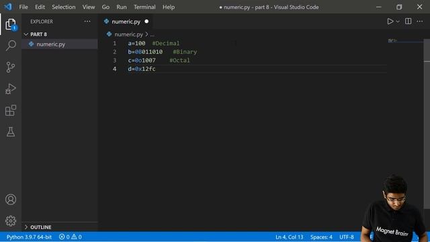Image resolution: width=430 pixels, height=242 pixels.
Task: Click line 1 code a=100
Action: [x=136, y=43]
